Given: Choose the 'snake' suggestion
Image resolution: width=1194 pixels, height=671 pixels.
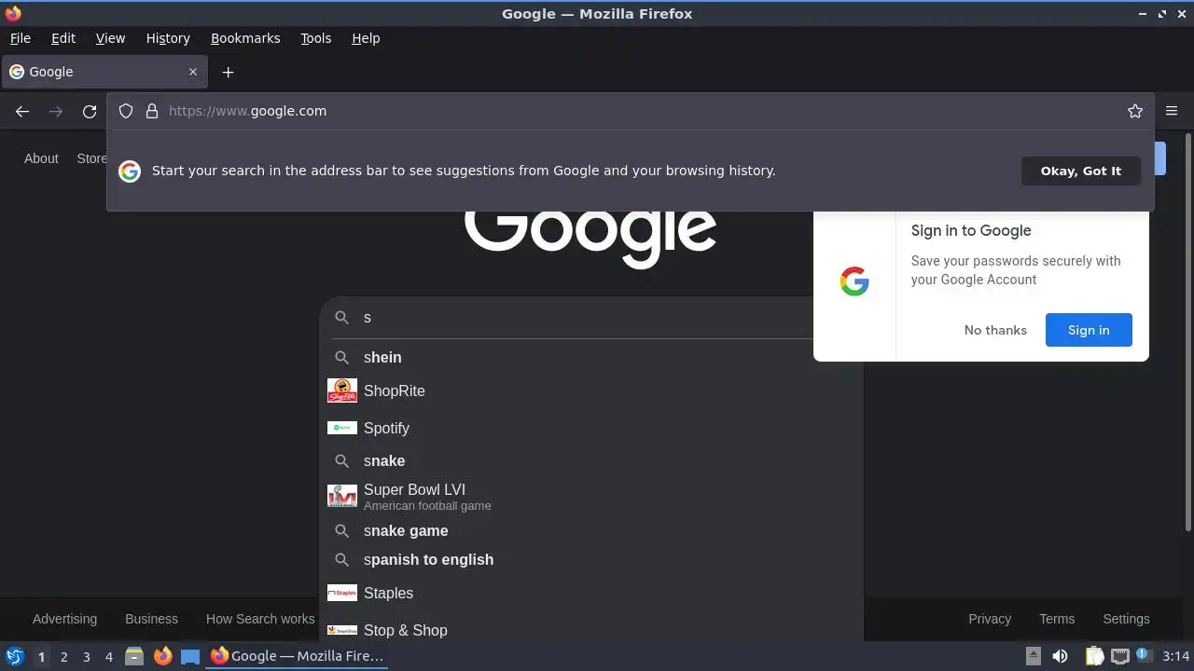Looking at the screenshot, I should pyautogui.click(x=591, y=460).
